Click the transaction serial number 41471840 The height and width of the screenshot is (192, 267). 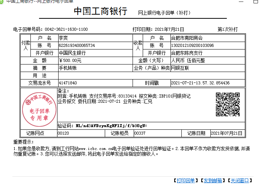click(68, 83)
